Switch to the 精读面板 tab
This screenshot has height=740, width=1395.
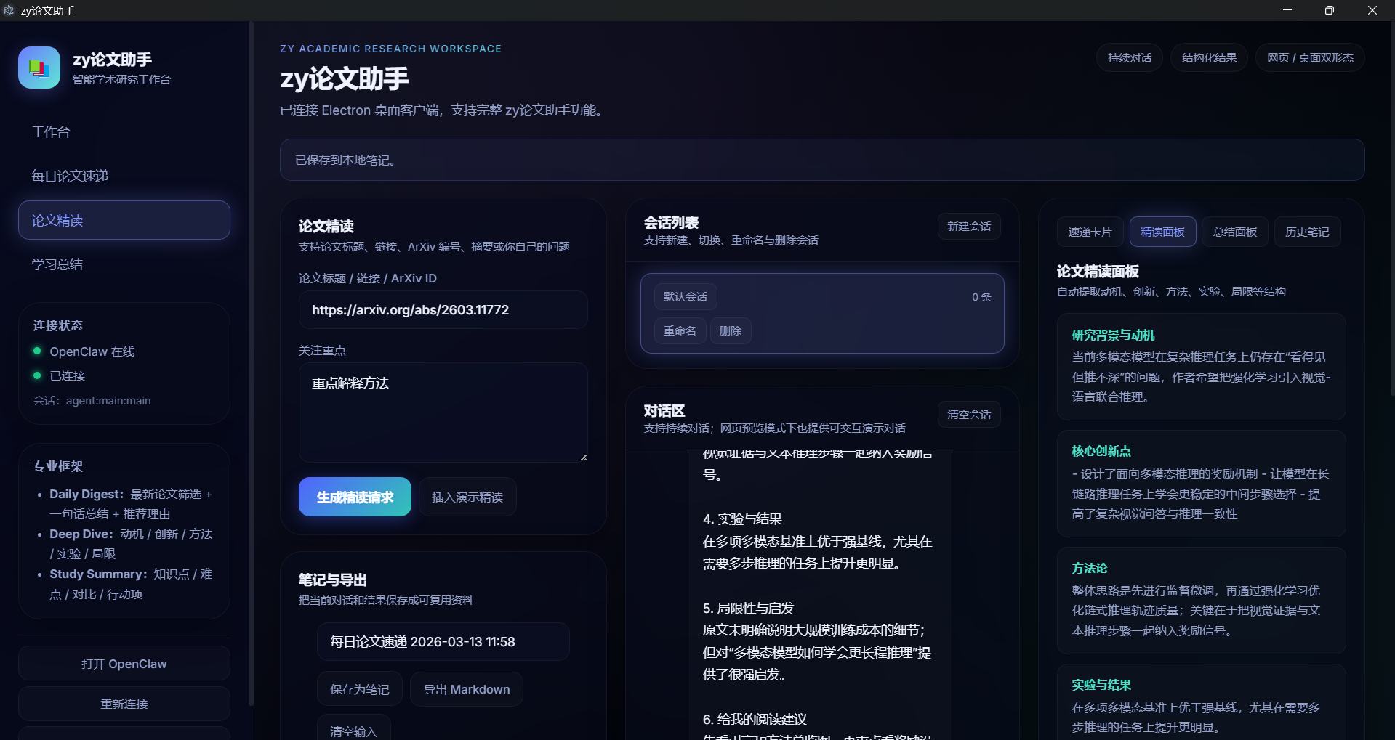(x=1162, y=232)
